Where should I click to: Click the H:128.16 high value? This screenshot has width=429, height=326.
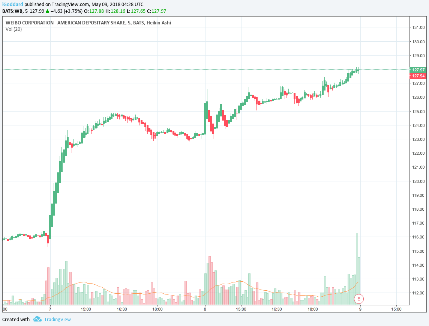(x=115, y=11)
